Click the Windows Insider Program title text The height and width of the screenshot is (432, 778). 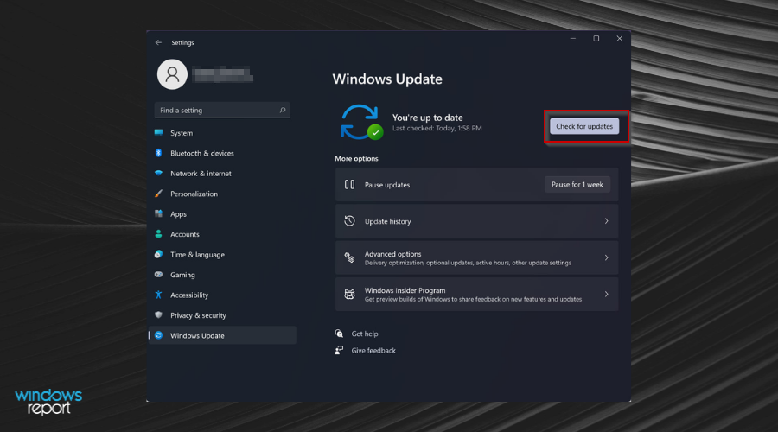click(x=405, y=290)
